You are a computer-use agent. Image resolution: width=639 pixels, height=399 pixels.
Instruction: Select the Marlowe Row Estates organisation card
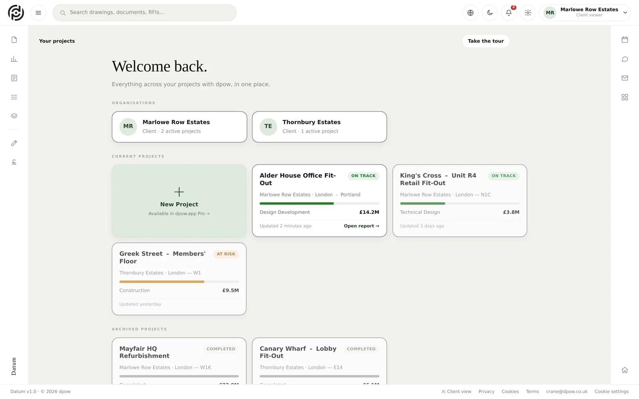pyautogui.click(x=179, y=127)
